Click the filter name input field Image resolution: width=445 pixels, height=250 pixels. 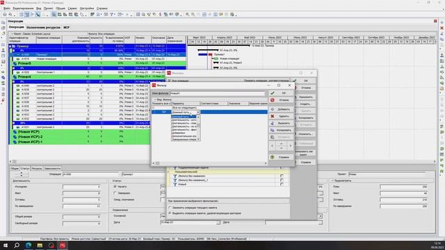point(217,93)
